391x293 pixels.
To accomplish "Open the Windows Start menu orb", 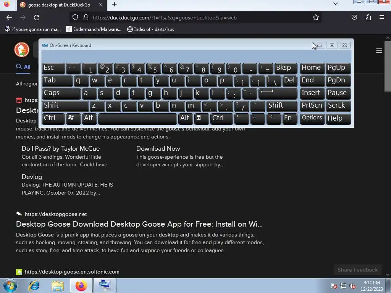I will coord(10,285).
